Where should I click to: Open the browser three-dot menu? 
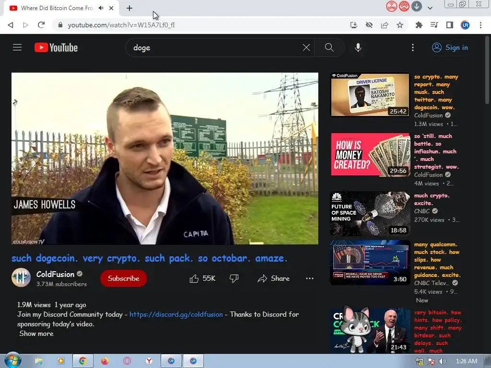[x=480, y=25]
